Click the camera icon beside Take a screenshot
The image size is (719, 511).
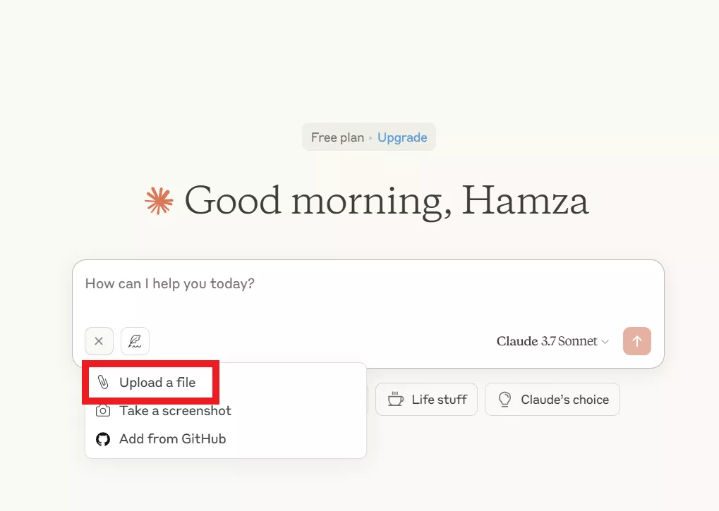(x=103, y=410)
